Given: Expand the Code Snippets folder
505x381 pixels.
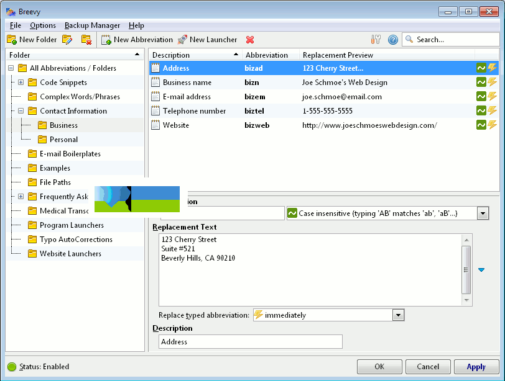Looking at the screenshot, I should tap(21, 83).
